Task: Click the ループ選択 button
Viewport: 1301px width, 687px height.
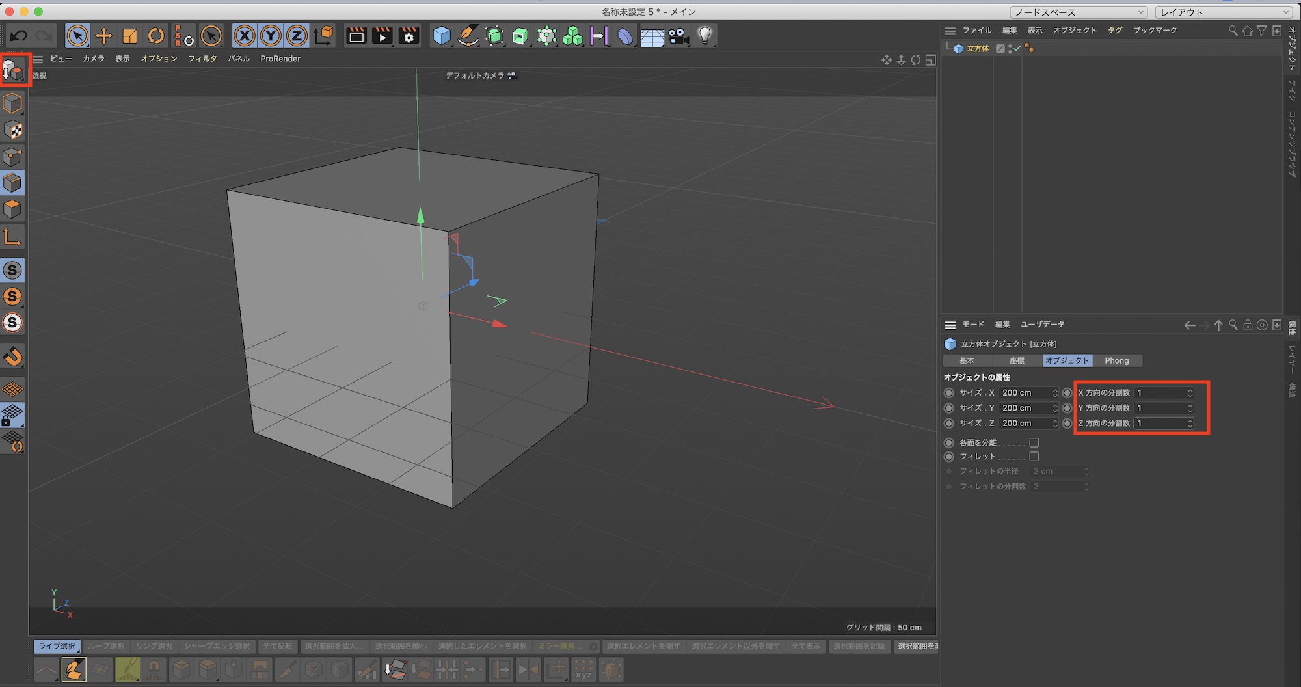Action: [106, 646]
